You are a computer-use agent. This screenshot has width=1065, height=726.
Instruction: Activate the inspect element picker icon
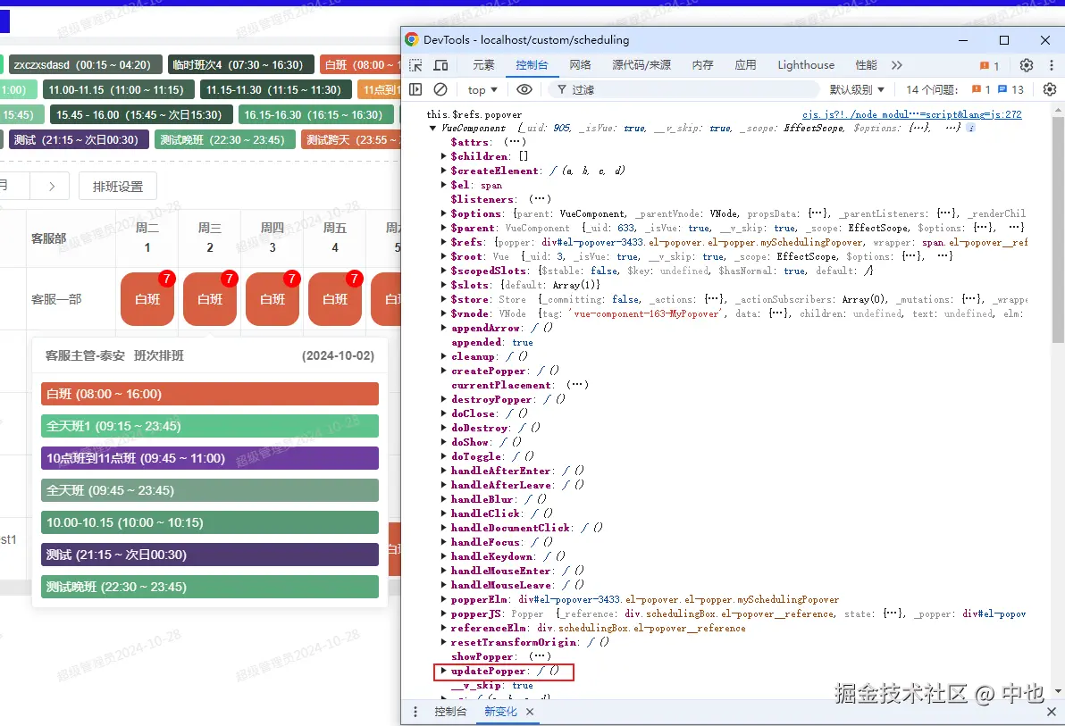[415, 65]
